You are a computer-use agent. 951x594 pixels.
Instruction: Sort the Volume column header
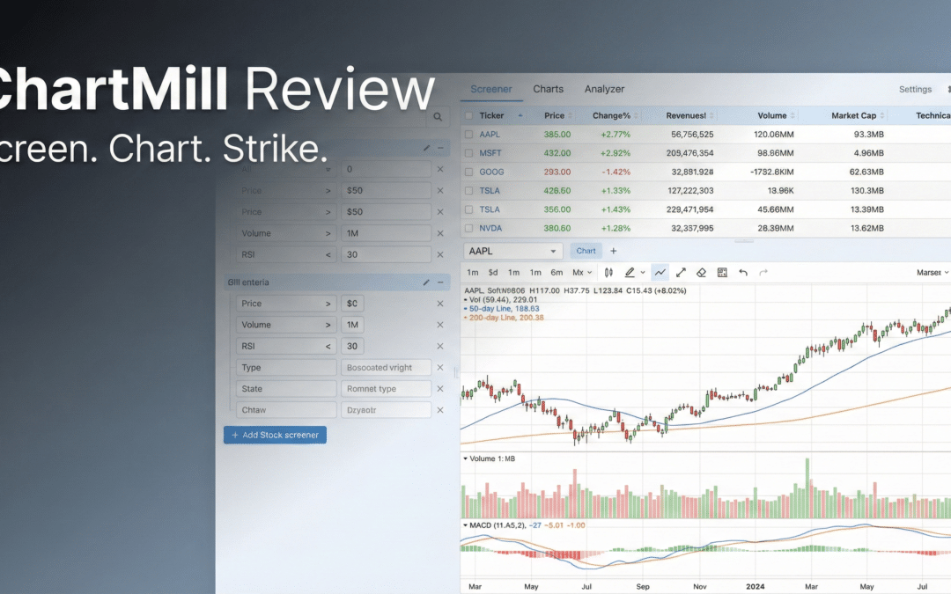click(792, 116)
